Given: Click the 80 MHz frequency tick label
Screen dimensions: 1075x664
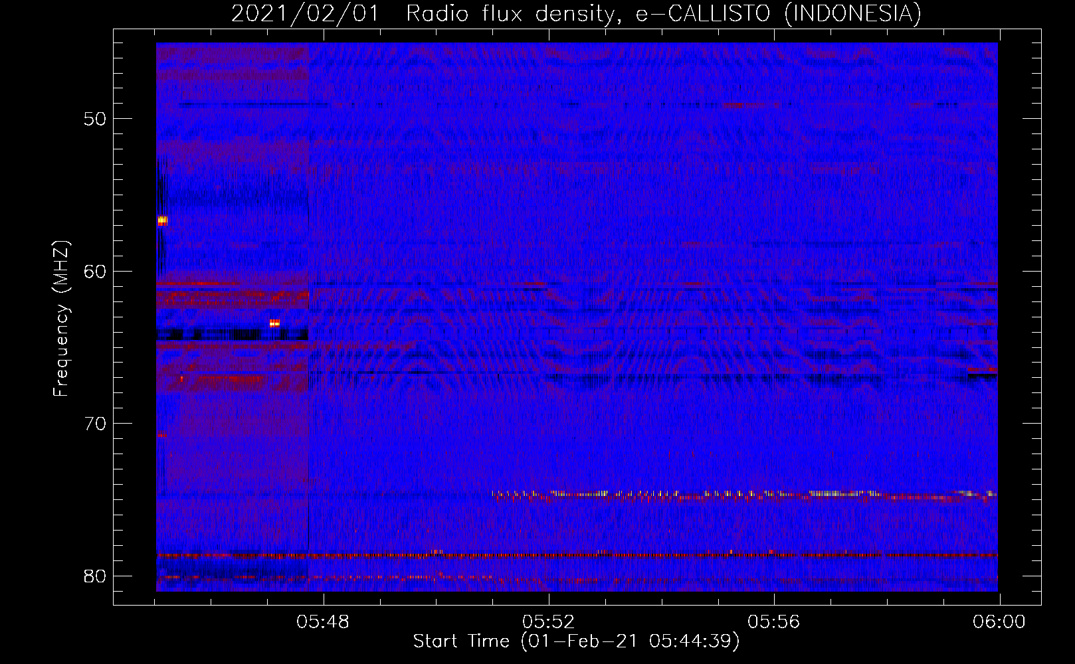Looking at the screenshot, I should tap(95, 576).
